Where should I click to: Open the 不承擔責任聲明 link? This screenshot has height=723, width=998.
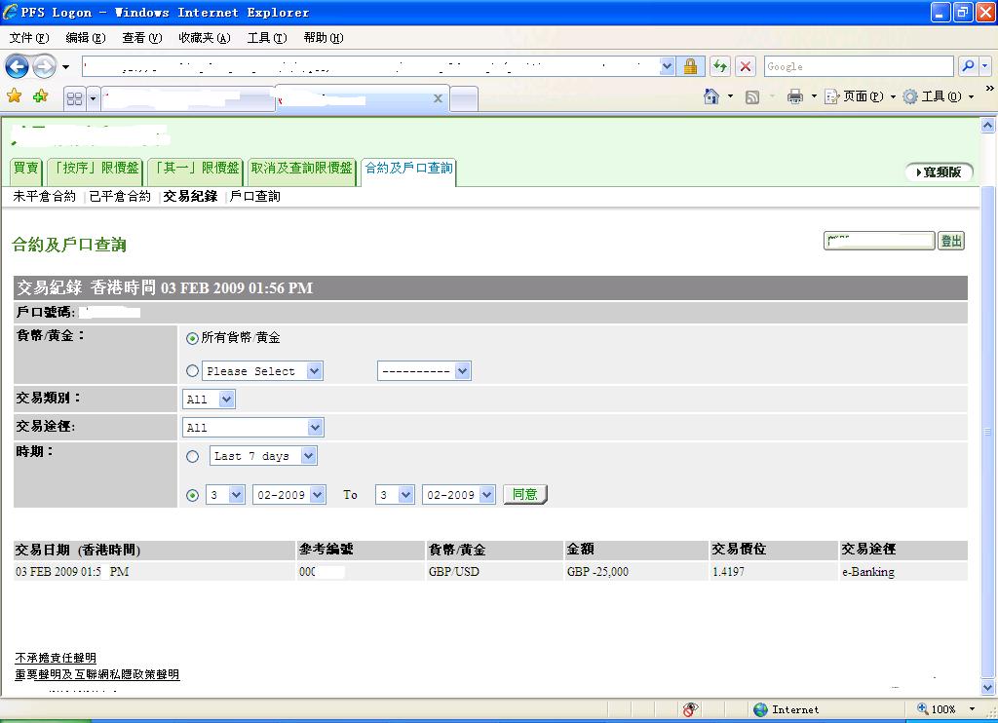(x=56, y=658)
